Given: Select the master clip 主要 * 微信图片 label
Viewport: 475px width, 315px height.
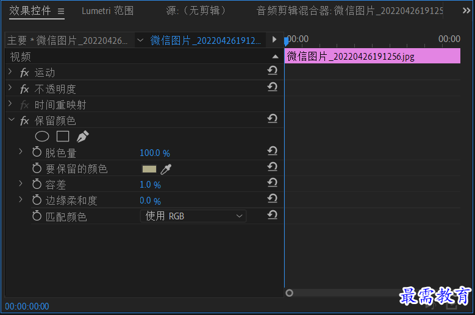Looking at the screenshot, I should [67, 40].
